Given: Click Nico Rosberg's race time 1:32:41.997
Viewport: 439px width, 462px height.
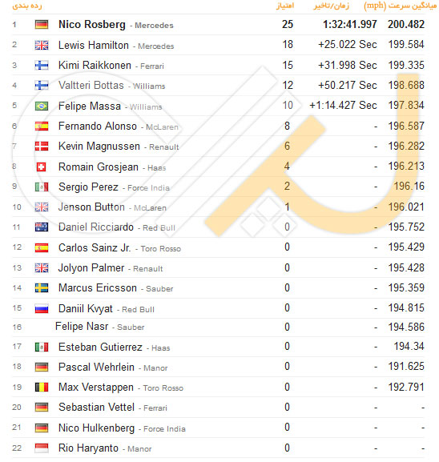Looking at the screenshot, I should pos(349,25).
